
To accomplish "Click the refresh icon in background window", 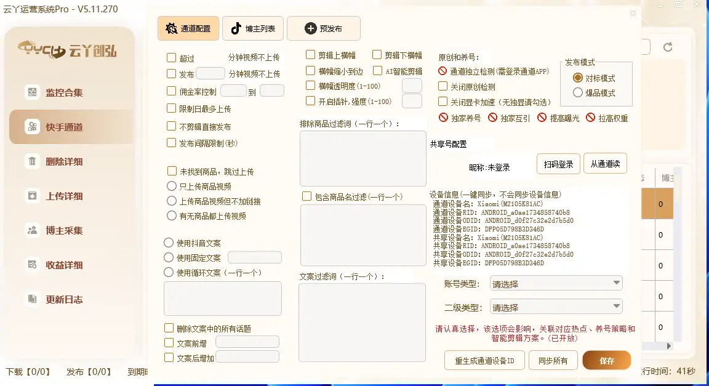I will pyautogui.click(x=668, y=47).
